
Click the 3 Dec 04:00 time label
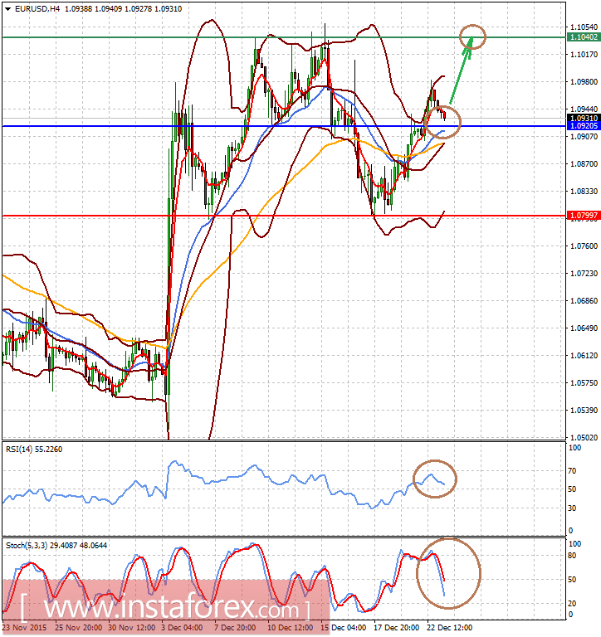tap(182, 628)
